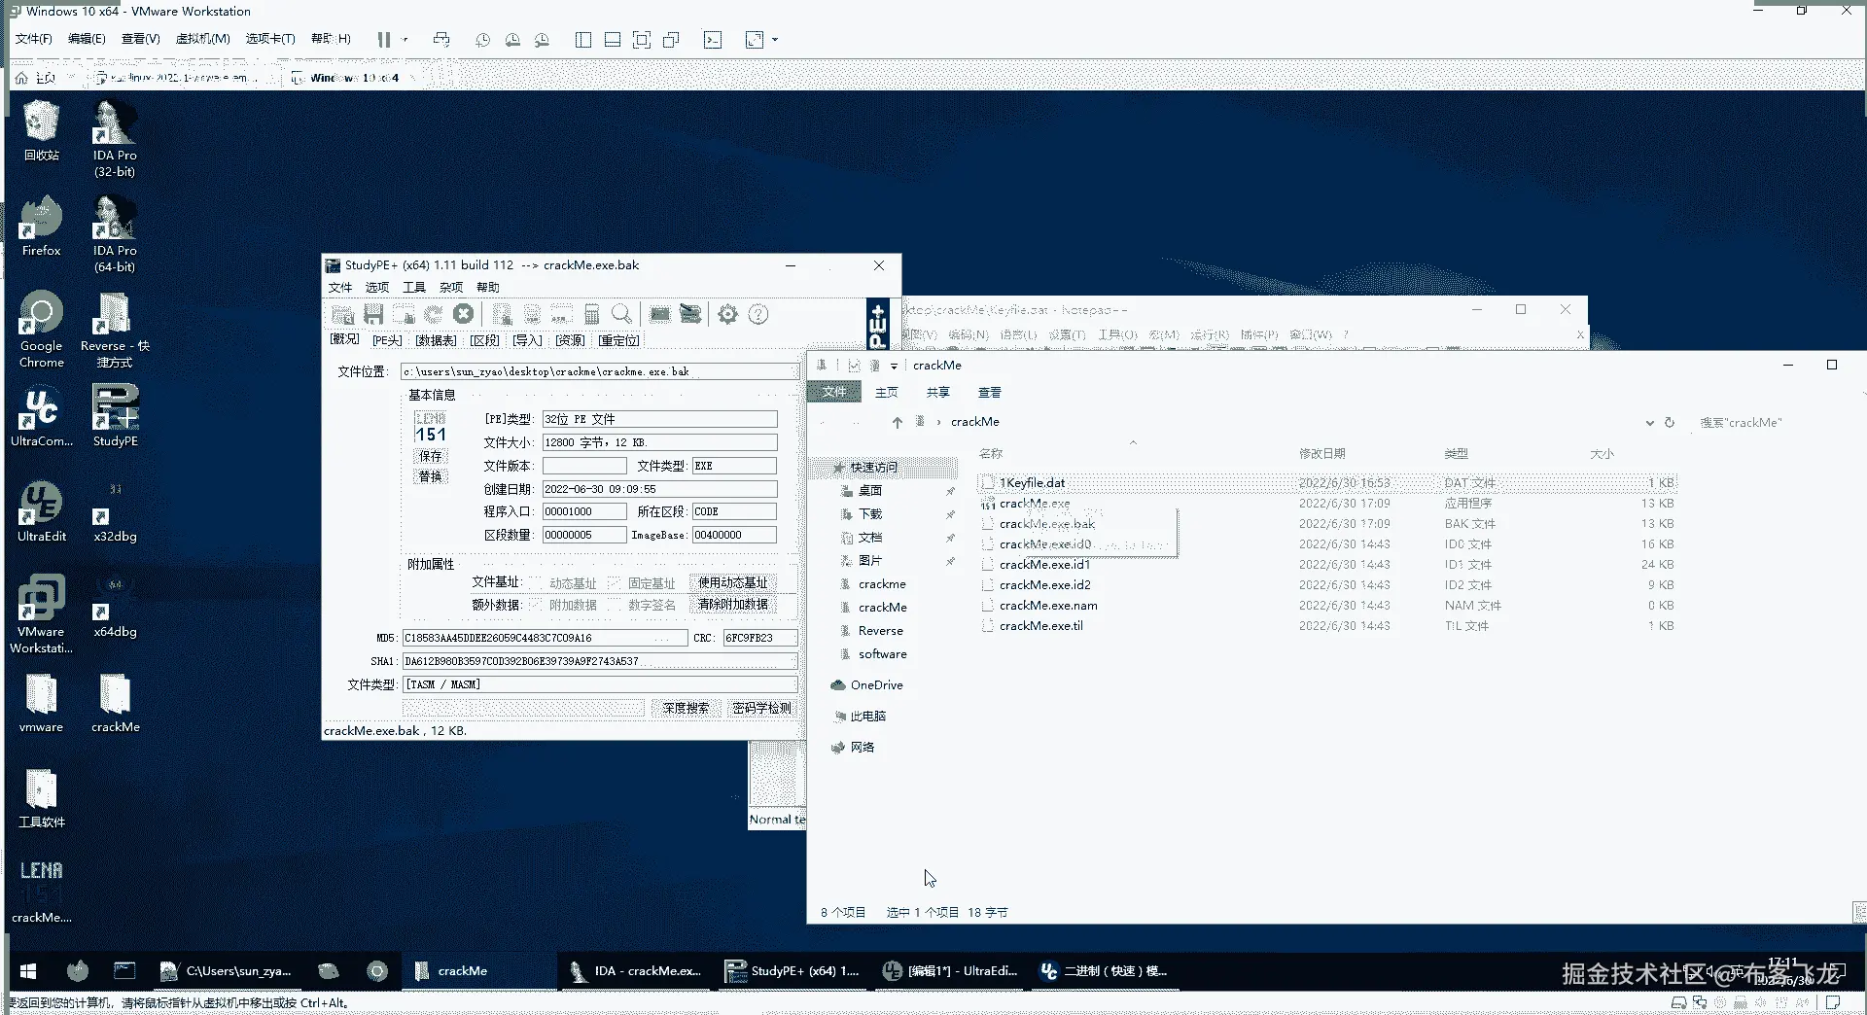Open StudyPE settings gear icon
The width and height of the screenshot is (1867, 1015).
click(727, 314)
